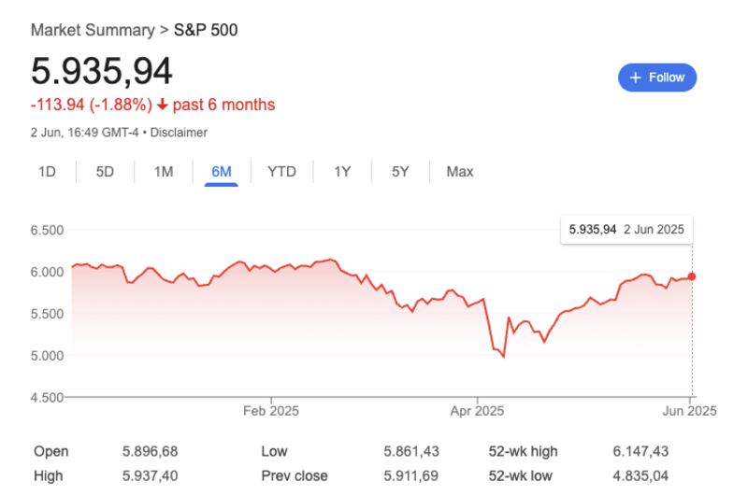Follow the S&P 500 index
Viewport: 748px width, 495px height.
tap(657, 78)
